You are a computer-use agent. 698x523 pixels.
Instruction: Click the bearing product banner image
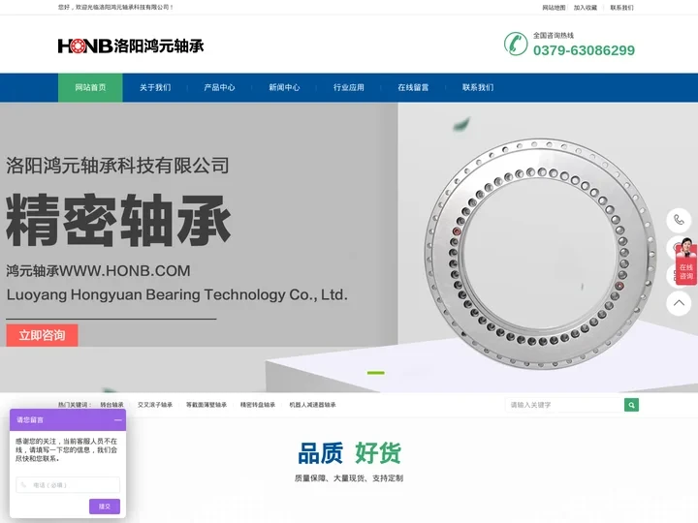click(x=540, y=254)
